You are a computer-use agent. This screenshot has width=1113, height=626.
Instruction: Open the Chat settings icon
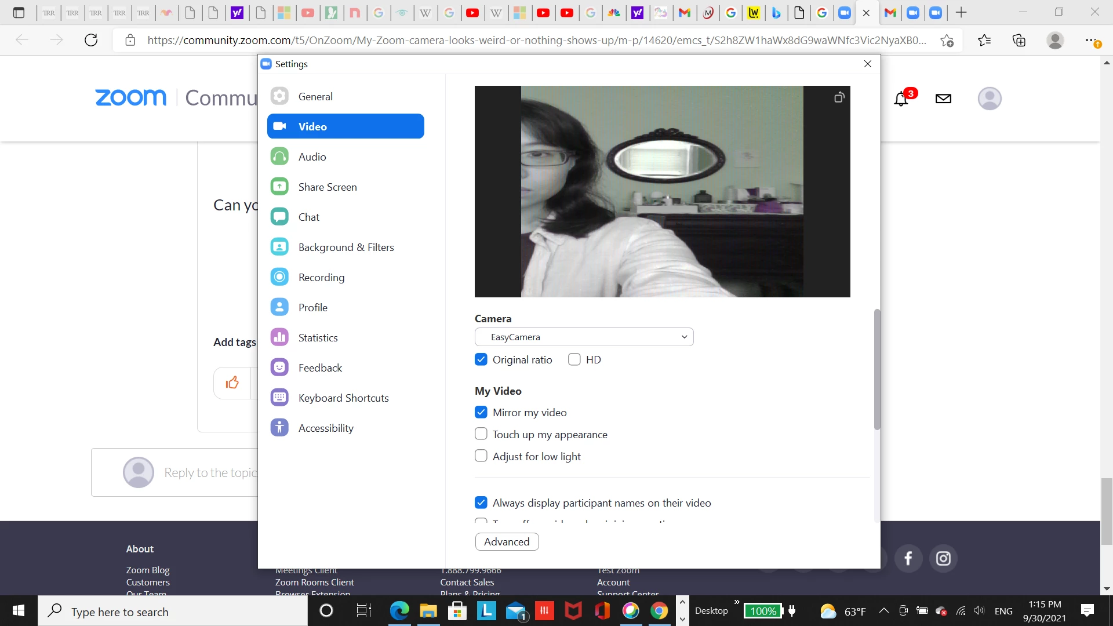pos(279,217)
